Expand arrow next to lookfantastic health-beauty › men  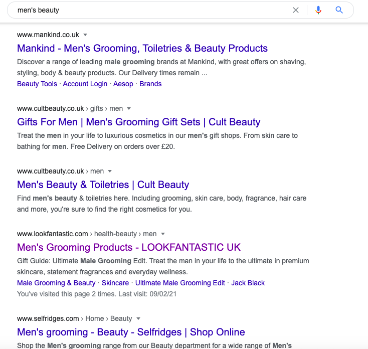163,234
